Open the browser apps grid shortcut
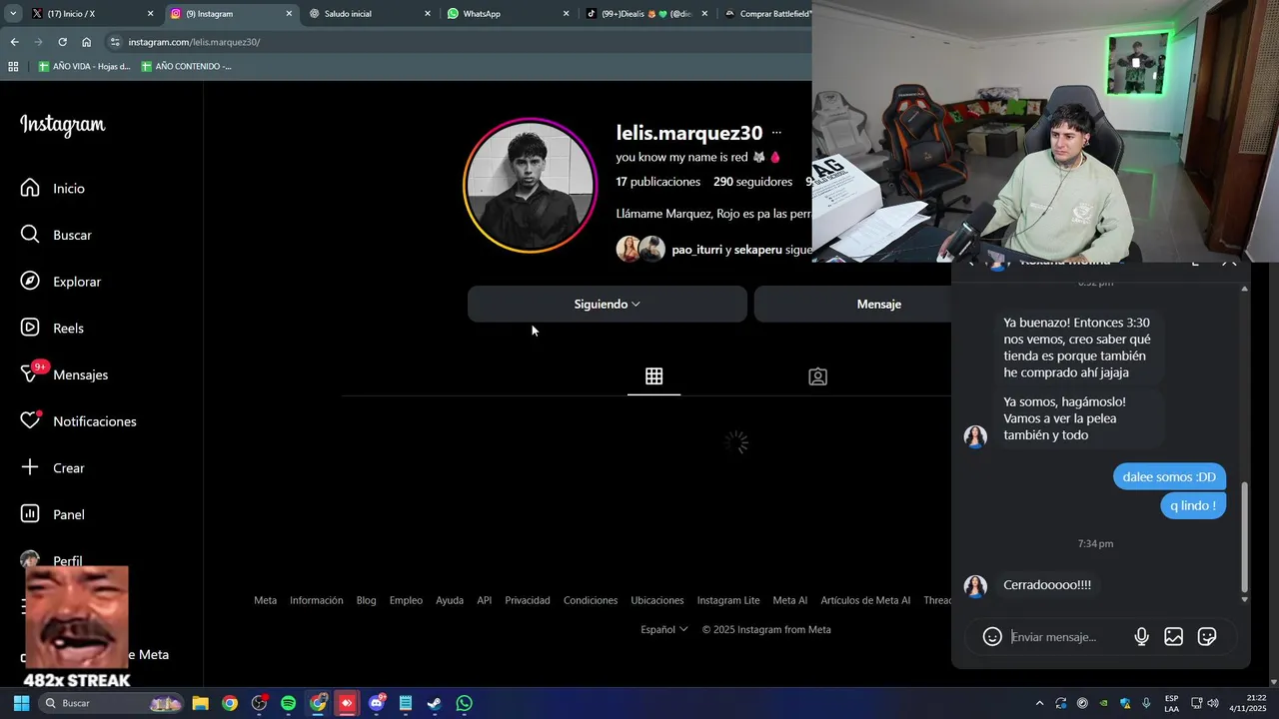This screenshot has height=719, width=1279. [x=13, y=67]
